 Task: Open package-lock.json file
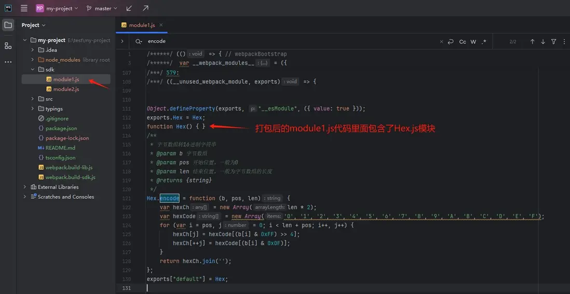[x=63, y=138]
